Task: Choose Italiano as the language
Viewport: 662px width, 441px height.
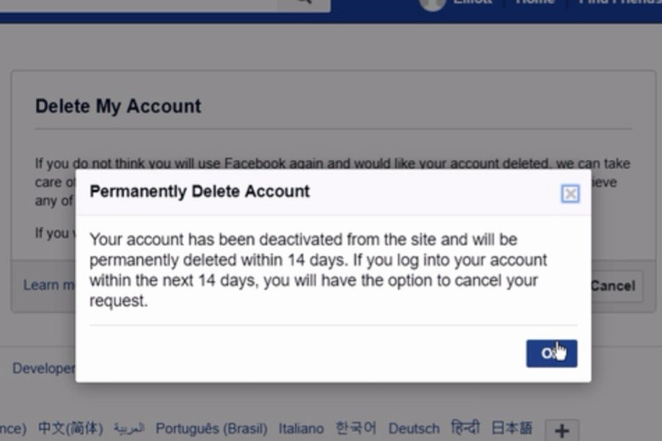Action: pos(301,428)
